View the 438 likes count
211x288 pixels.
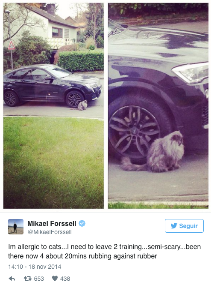pos(65,279)
